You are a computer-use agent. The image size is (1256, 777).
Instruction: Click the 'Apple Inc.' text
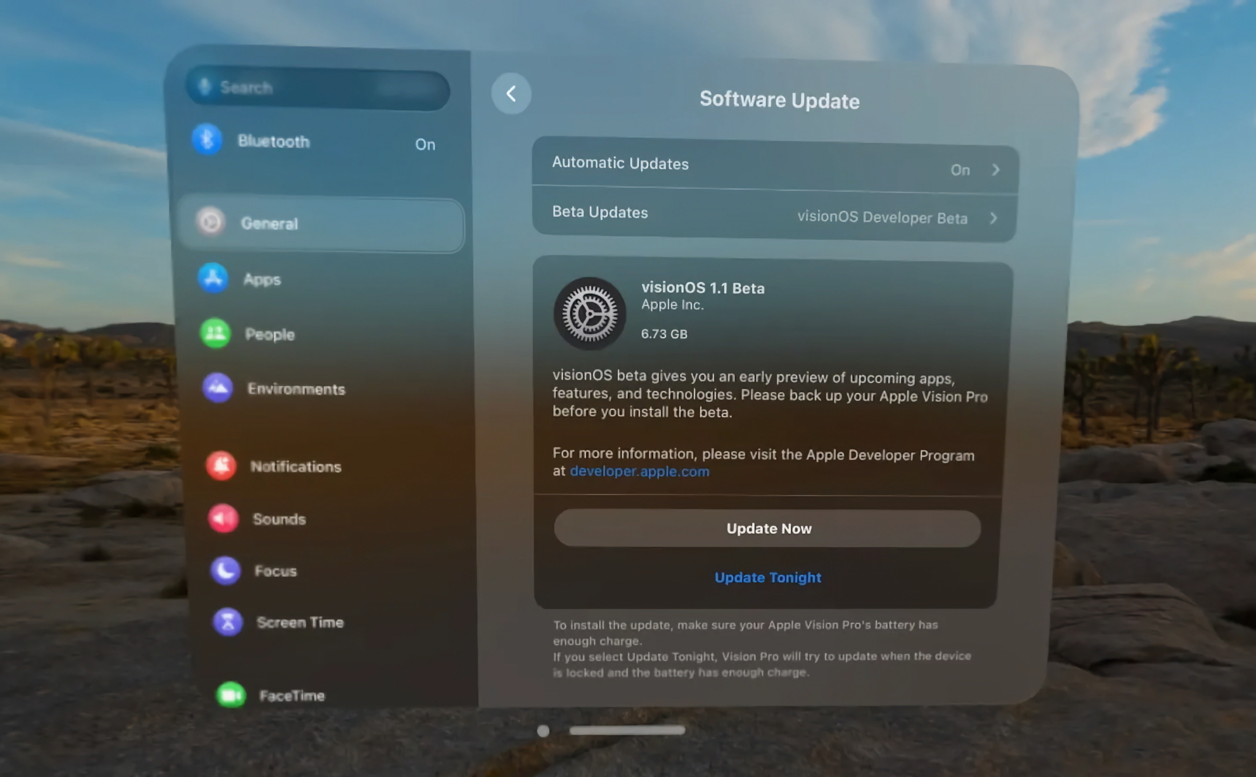672,305
